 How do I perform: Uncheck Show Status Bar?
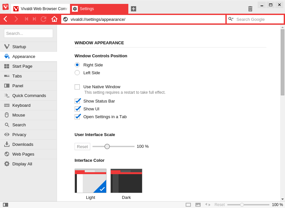click(x=78, y=101)
